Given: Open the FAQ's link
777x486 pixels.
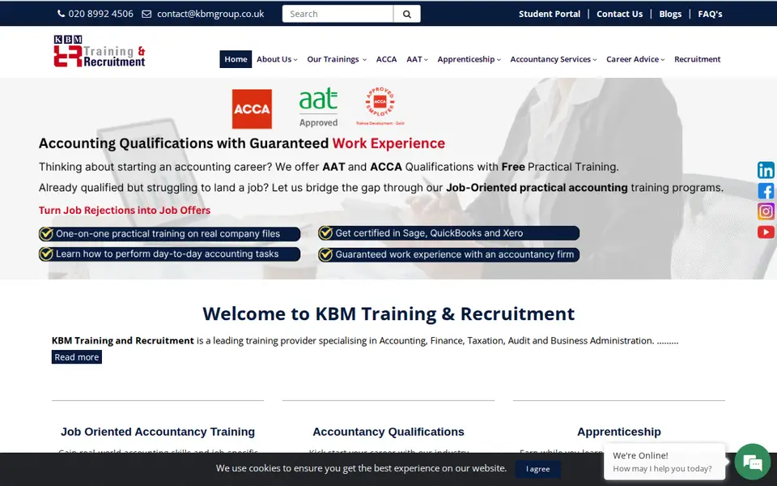Looking at the screenshot, I should (710, 14).
